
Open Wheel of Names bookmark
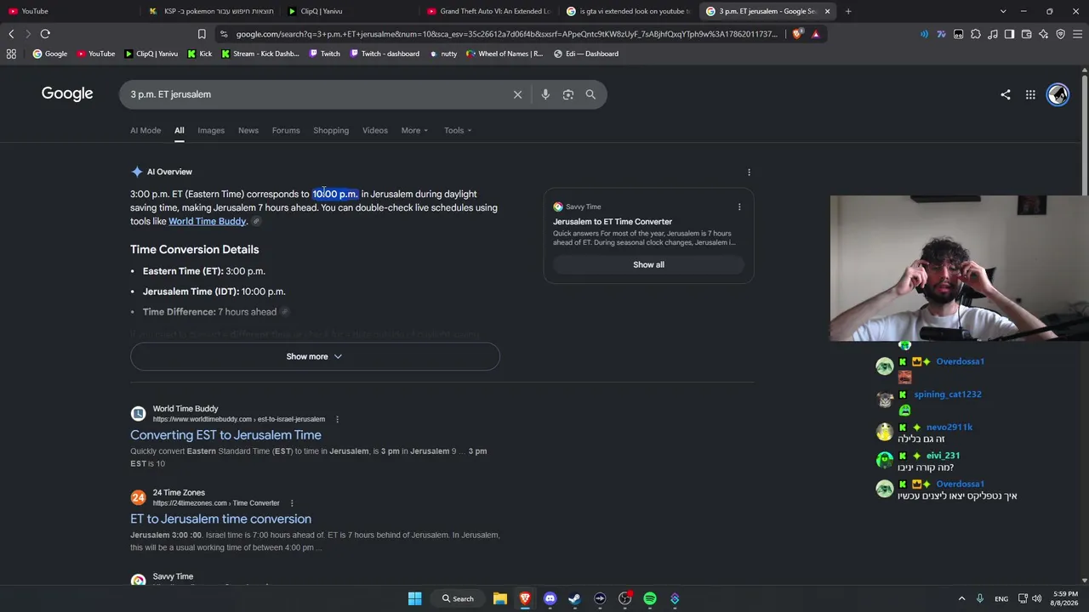[x=505, y=54]
